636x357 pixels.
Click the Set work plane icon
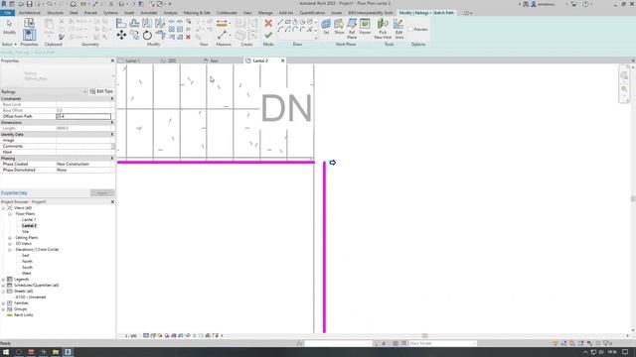click(x=326, y=27)
